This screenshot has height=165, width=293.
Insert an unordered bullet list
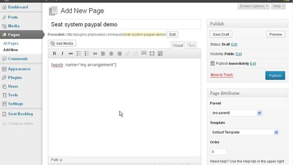(79, 54)
